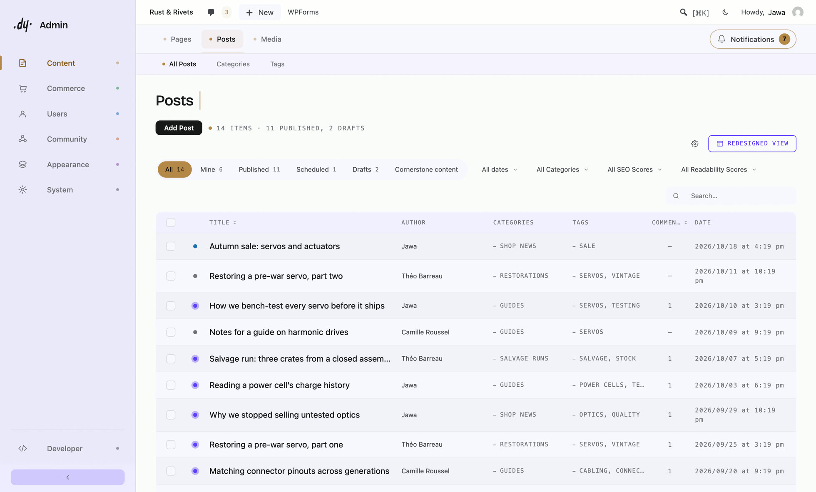This screenshot has width=816, height=492.
Task: Click the Search posts input field
Action: pyautogui.click(x=731, y=196)
